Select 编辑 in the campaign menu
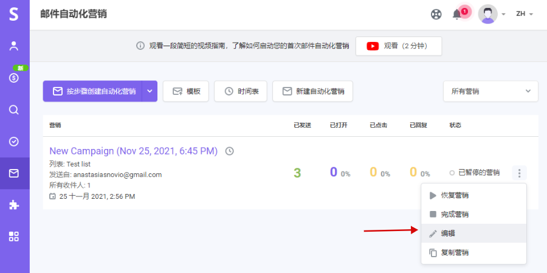 473,233
